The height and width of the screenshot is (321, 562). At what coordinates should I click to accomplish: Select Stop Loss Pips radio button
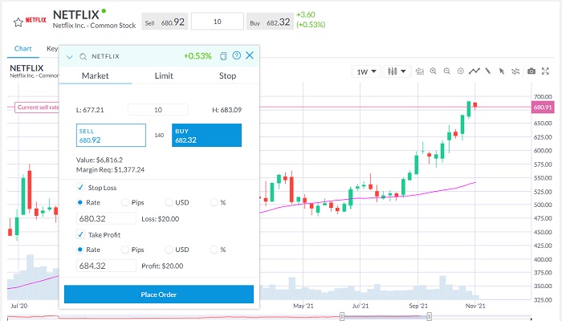(x=124, y=202)
